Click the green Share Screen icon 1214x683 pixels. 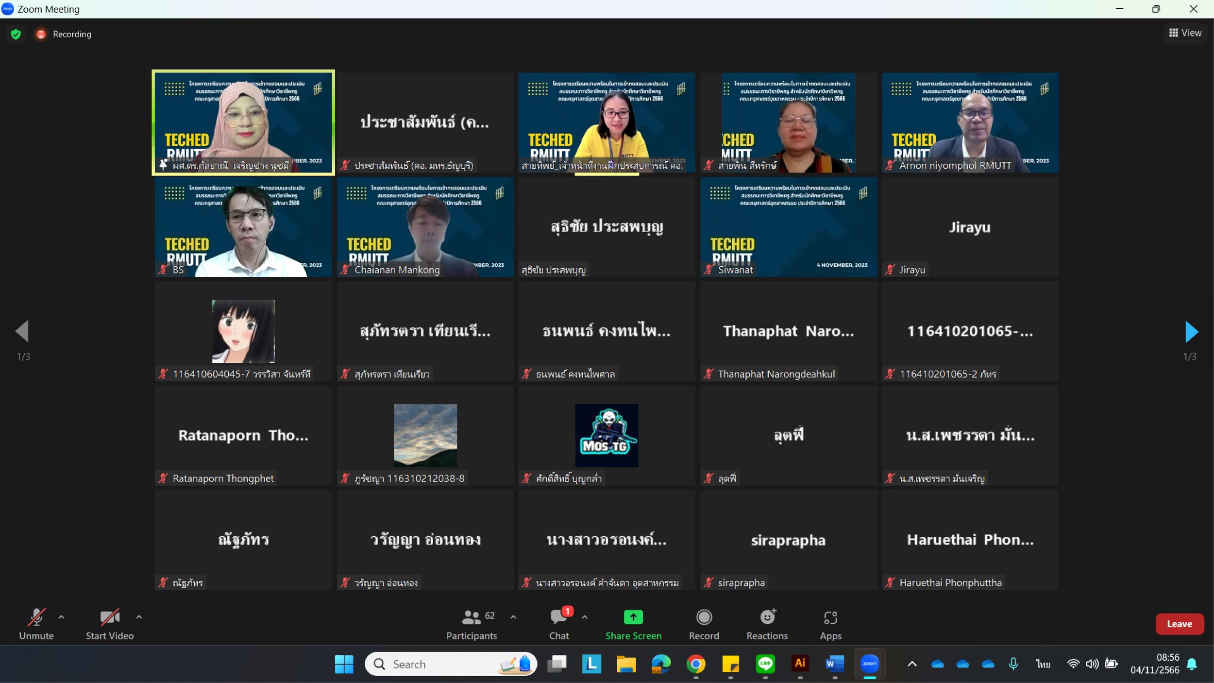click(633, 617)
